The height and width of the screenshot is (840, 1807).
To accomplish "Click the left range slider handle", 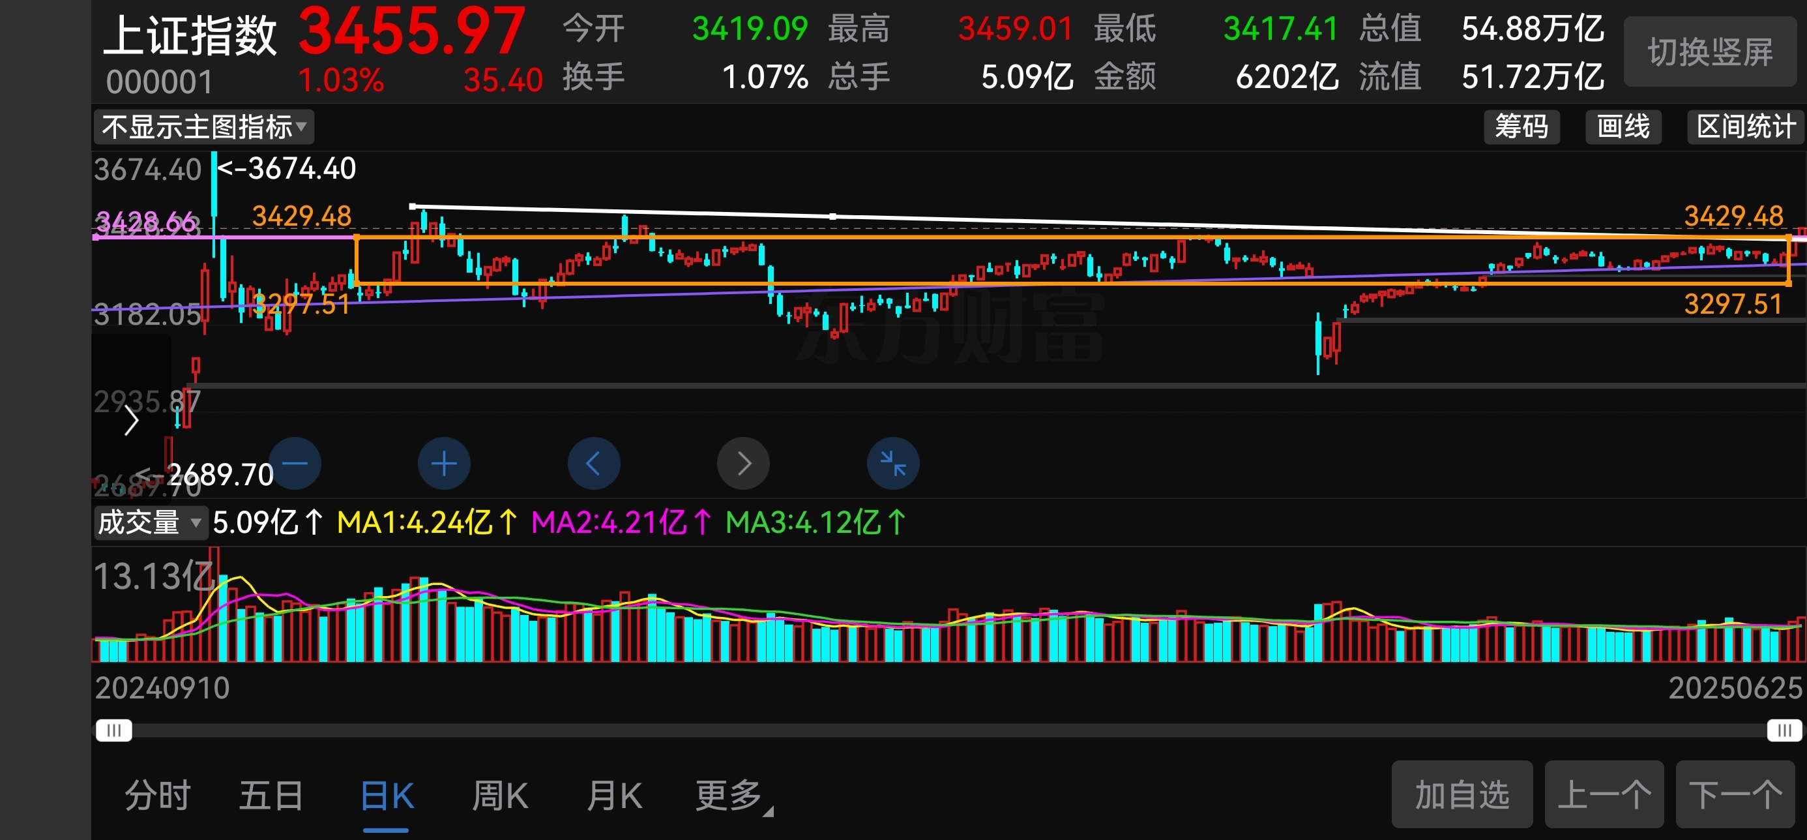I will (113, 730).
